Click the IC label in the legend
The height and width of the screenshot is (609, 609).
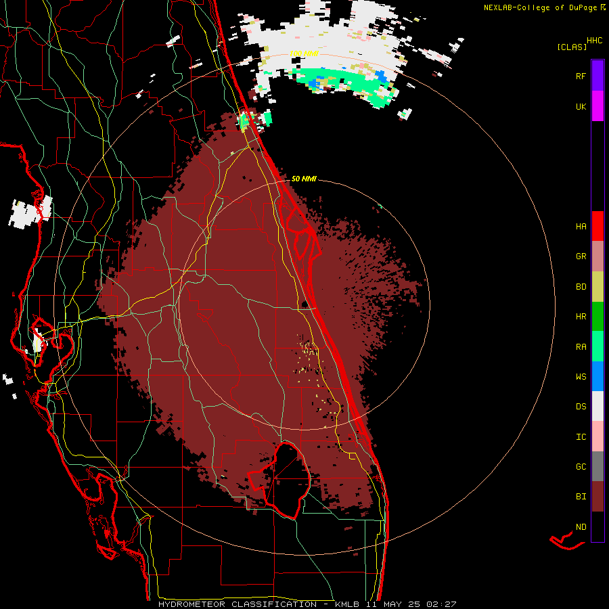coord(581,437)
